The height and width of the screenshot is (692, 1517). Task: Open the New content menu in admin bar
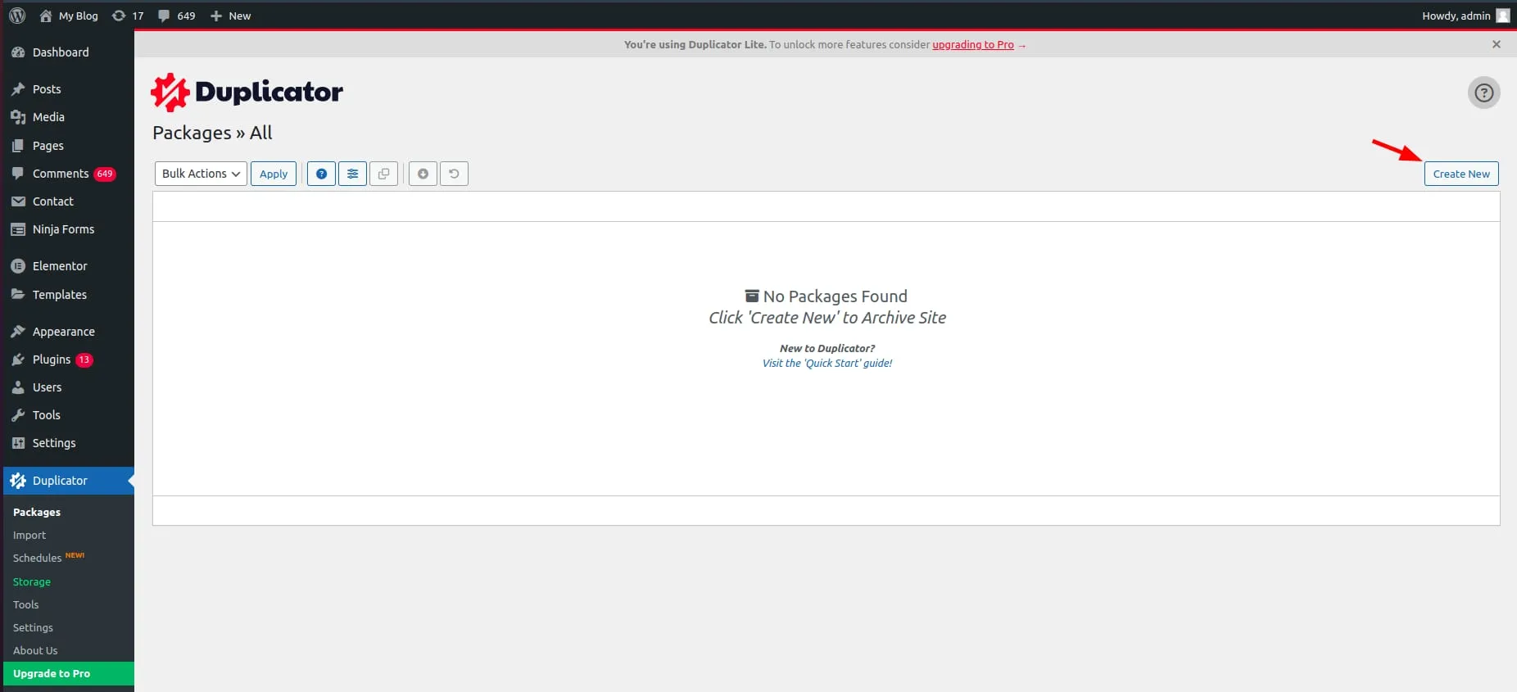click(230, 16)
